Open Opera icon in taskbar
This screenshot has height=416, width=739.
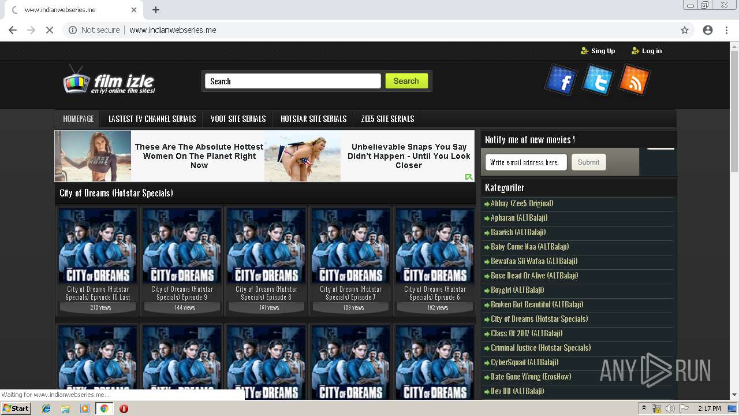point(124,408)
